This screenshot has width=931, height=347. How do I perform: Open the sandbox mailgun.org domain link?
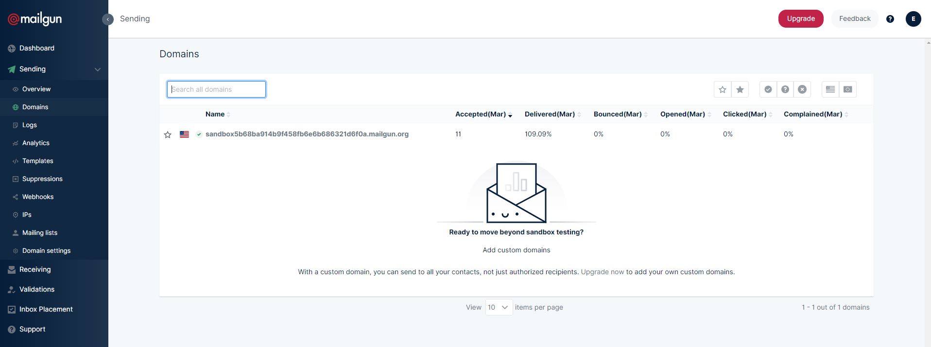(307, 134)
